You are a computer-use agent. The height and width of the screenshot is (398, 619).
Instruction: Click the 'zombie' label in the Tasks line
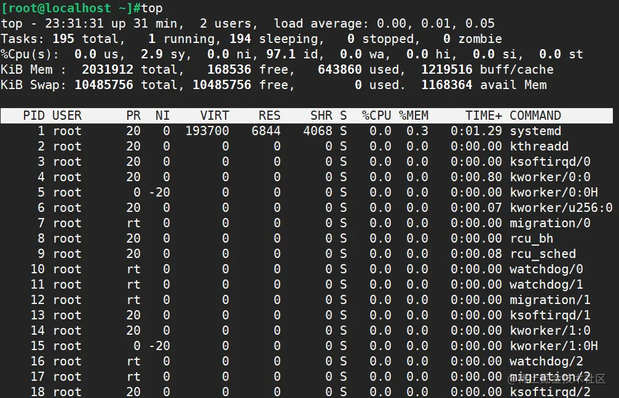480,39
